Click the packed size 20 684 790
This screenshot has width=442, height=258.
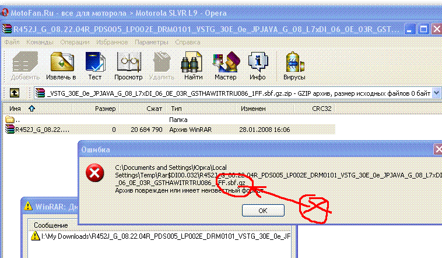coord(146,130)
